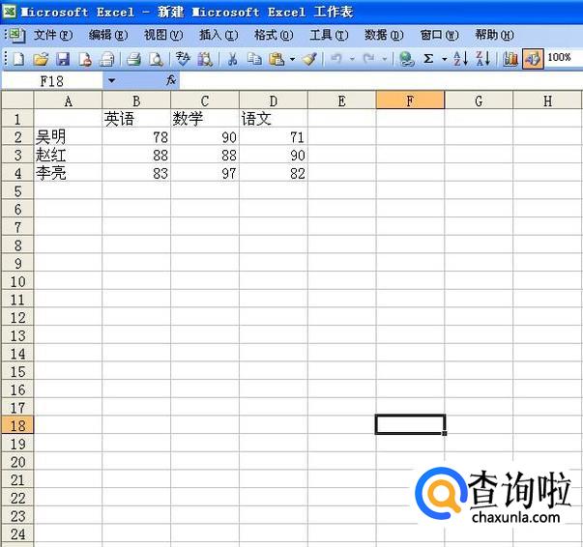Select cell with value 97
583x547 pixels.
205,173
